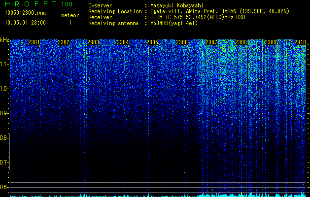
Task: Click the antenna value A504HB(yagi 4el)
Action: coord(174,23)
